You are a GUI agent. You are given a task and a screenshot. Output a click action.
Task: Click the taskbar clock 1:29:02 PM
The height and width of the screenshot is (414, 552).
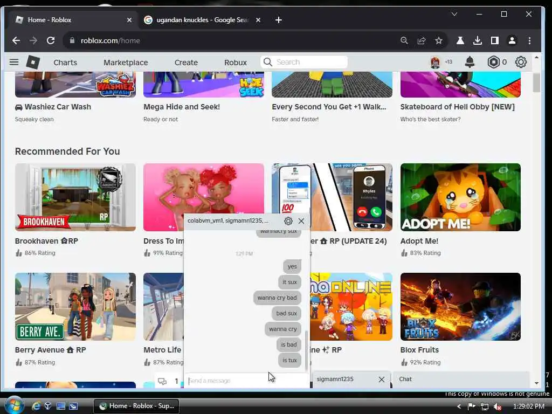529,406
